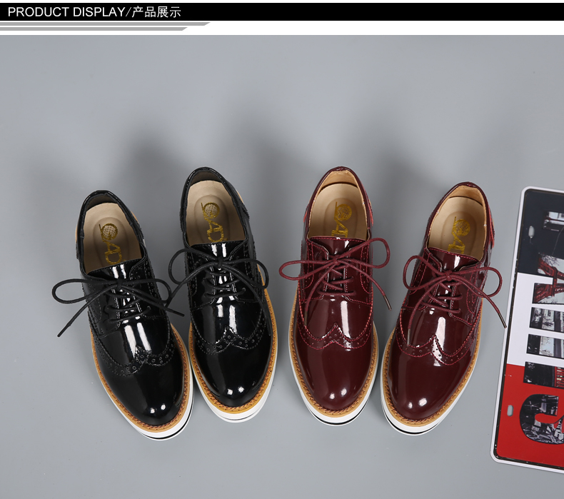
Task: Click the Chinese 产品展示 header label
Action: coord(156,12)
